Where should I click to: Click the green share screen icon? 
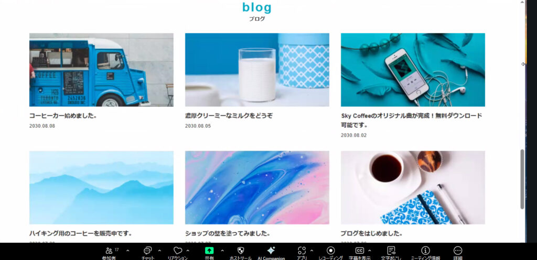pyautogui.click(x=209, y=251)
